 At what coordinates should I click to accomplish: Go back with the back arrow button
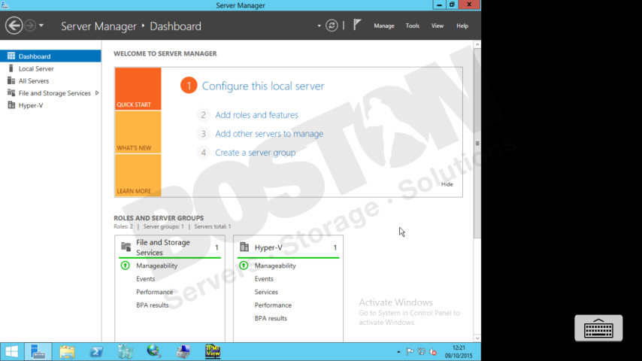14,26
